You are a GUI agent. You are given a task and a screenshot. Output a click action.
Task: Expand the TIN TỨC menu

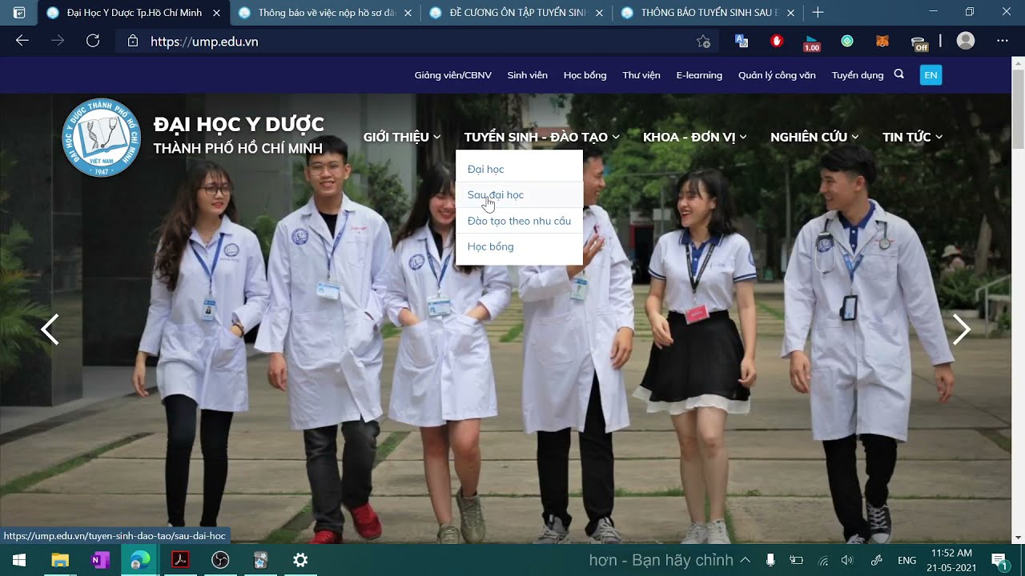click(x=912, y=137)
